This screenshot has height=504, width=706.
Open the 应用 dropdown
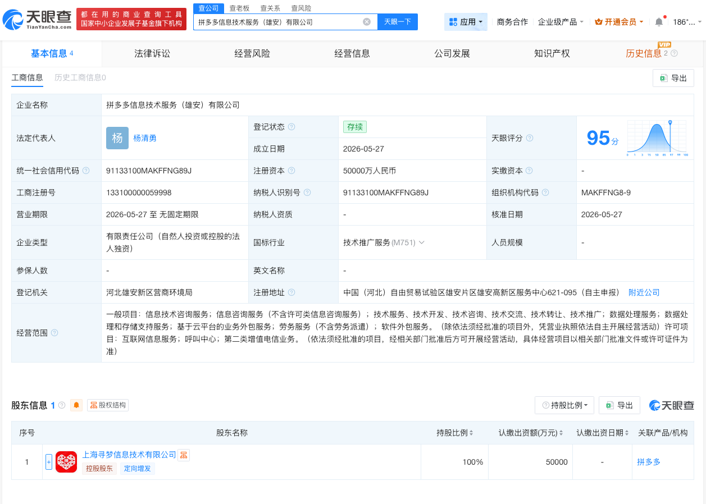point(466,22)
